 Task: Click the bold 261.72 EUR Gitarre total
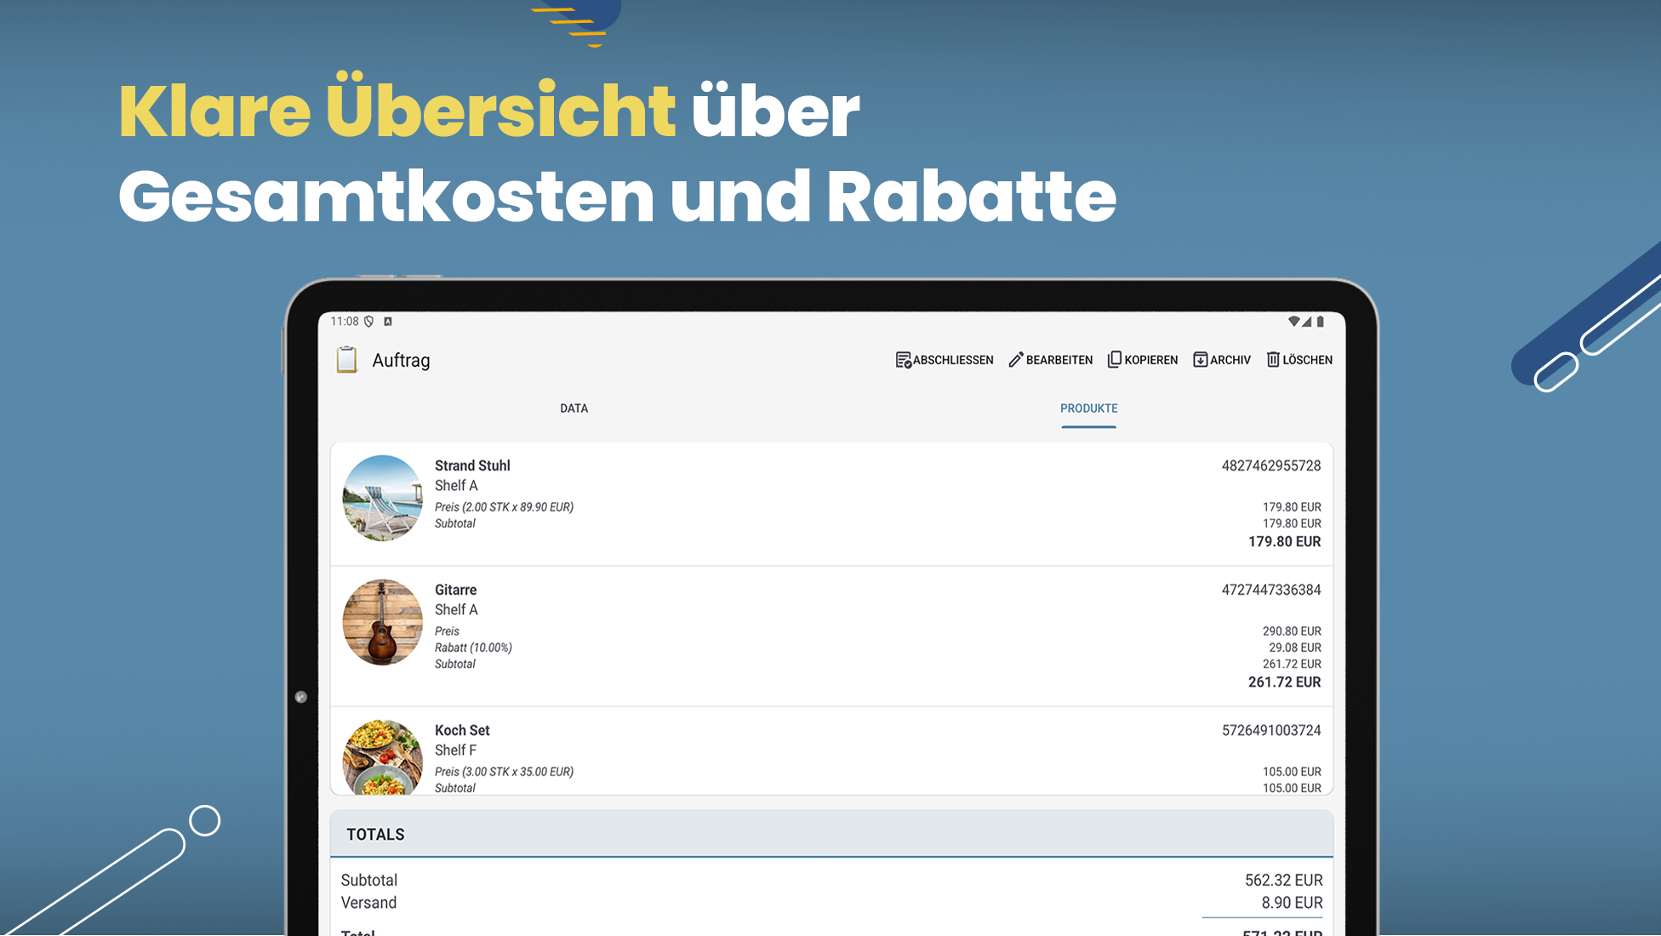click(1285, 682)
